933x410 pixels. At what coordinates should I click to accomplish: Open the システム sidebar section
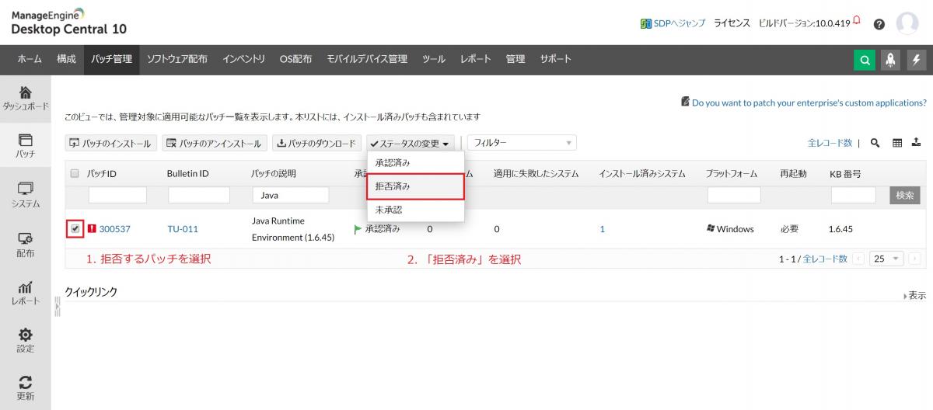(x=25, y=195)
